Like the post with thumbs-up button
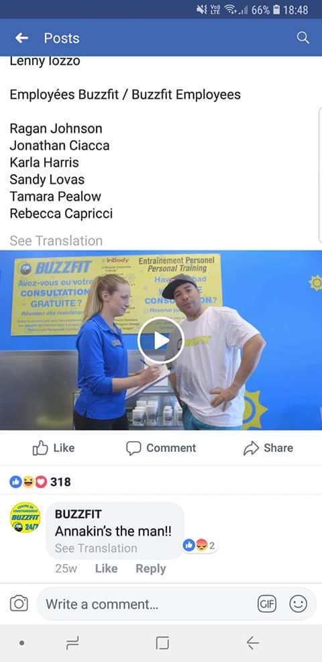 coord(54,448)
